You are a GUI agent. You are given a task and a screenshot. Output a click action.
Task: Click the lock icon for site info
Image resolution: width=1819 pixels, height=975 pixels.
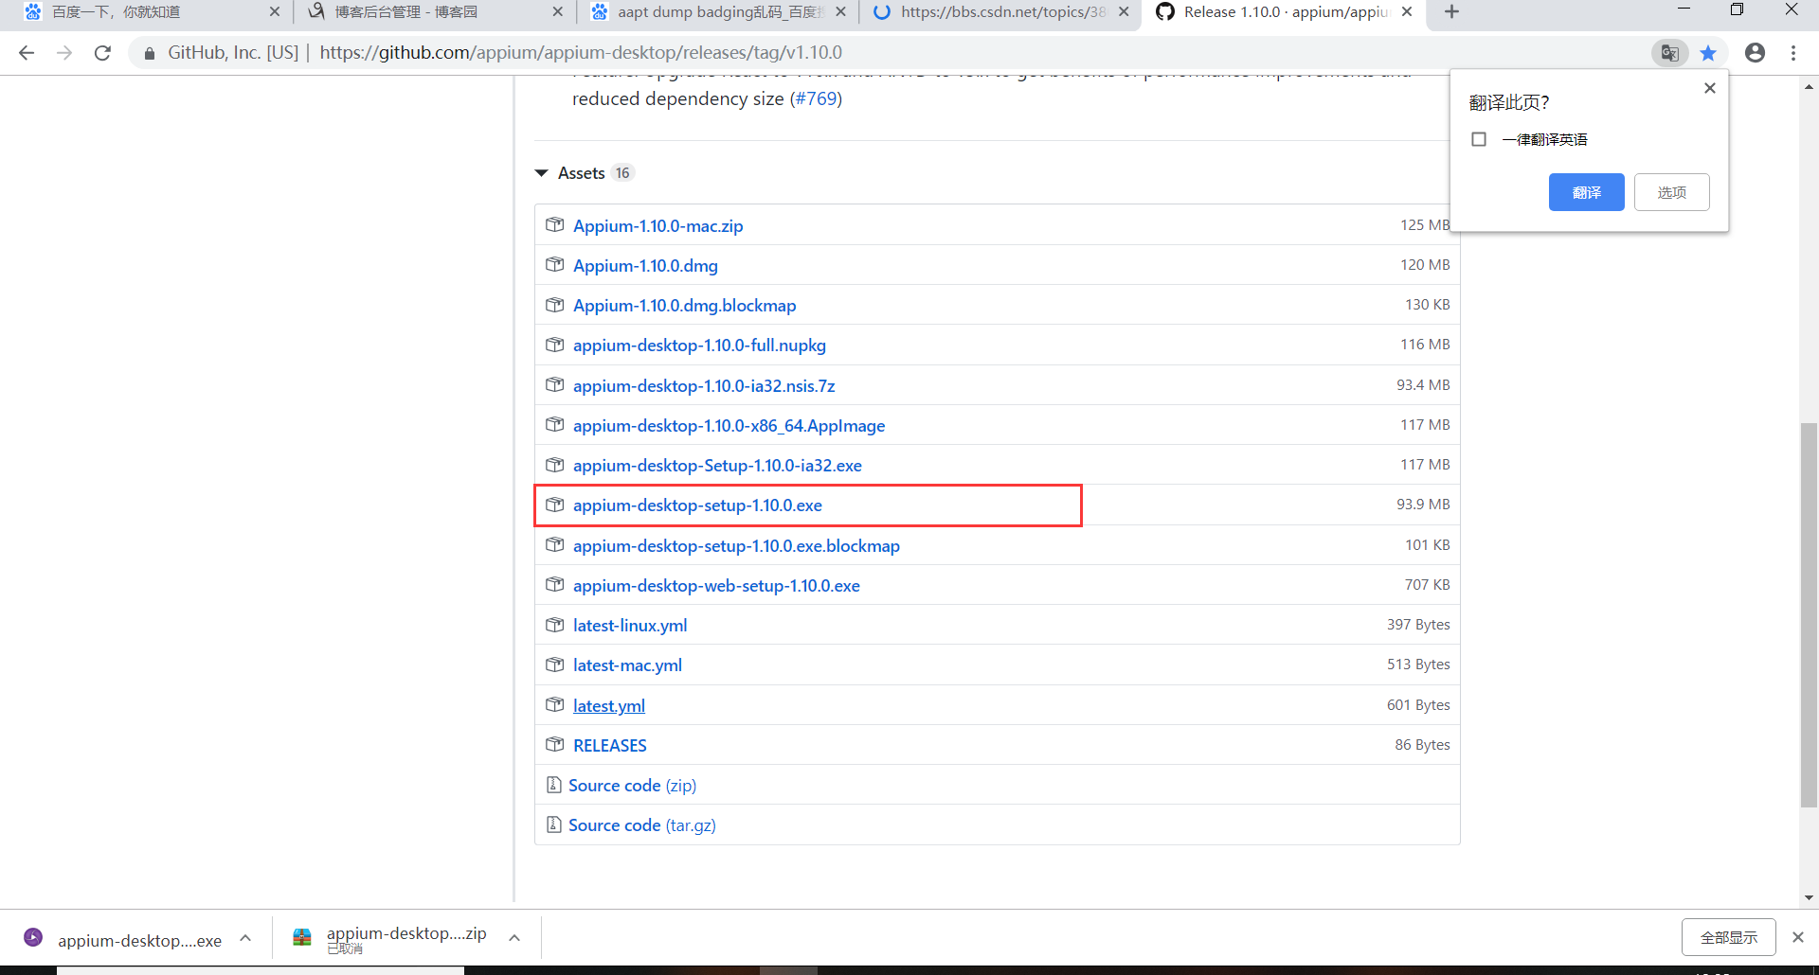click(149, 53)
